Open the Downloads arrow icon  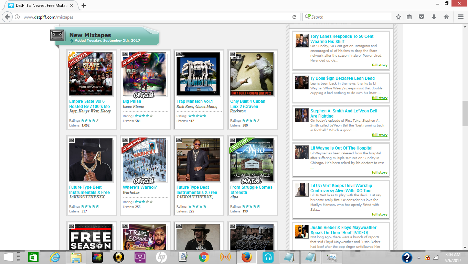(x=434, y=17)
